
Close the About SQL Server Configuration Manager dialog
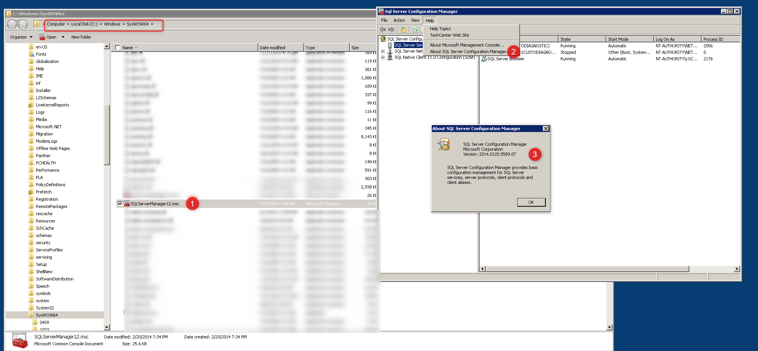[546, 129]
